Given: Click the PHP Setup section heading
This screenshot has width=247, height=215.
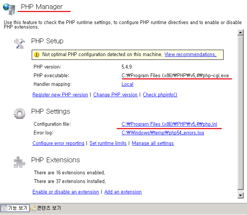Looking at the screenshot, I should coord(47,41).
